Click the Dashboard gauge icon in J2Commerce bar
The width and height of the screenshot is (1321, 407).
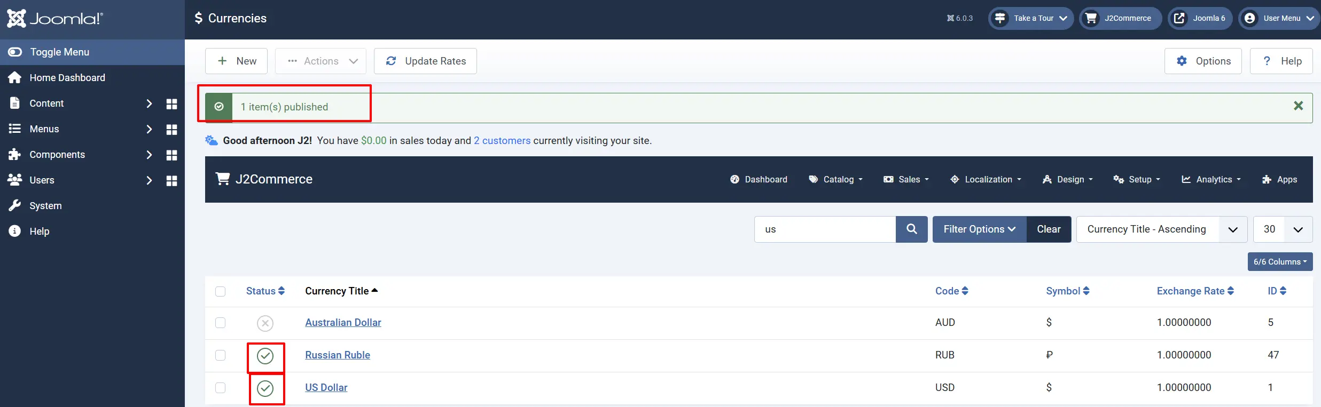(735, 179)
